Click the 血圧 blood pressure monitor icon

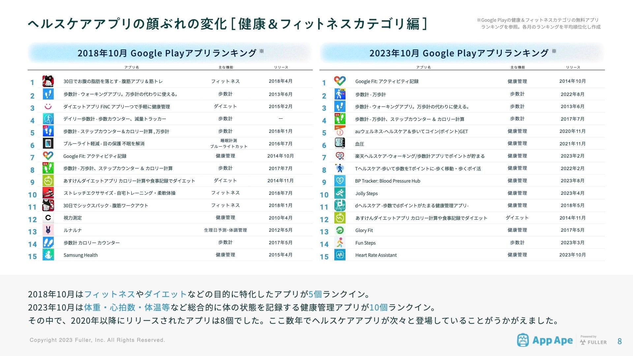click(340, 143)
